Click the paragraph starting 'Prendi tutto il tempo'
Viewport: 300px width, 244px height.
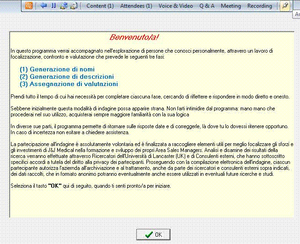150,97
